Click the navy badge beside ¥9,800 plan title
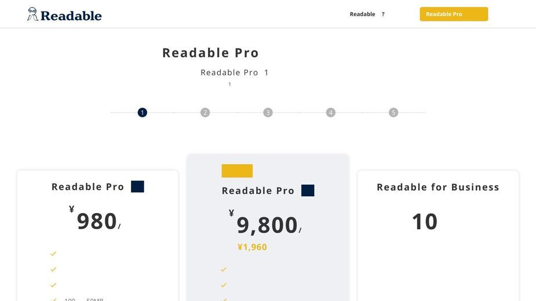 (308, 190)
